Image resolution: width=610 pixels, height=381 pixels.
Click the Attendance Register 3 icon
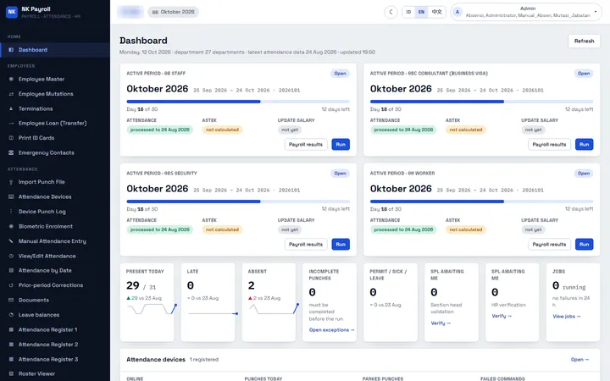(11, 359)
